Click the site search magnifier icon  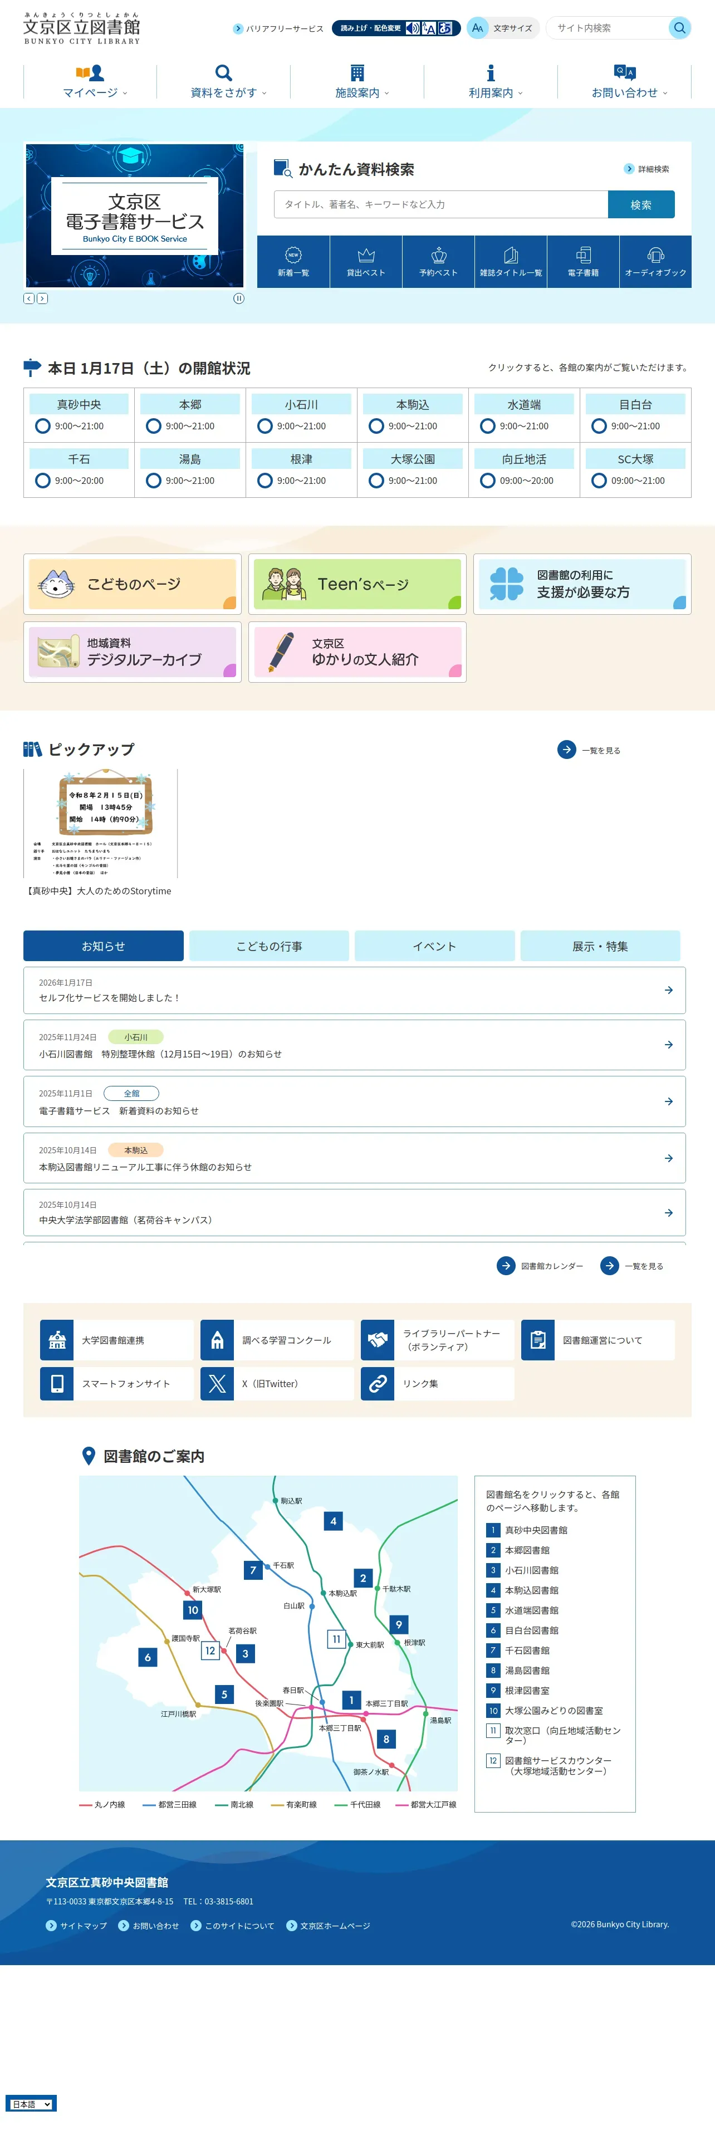(x=679, y=28)
